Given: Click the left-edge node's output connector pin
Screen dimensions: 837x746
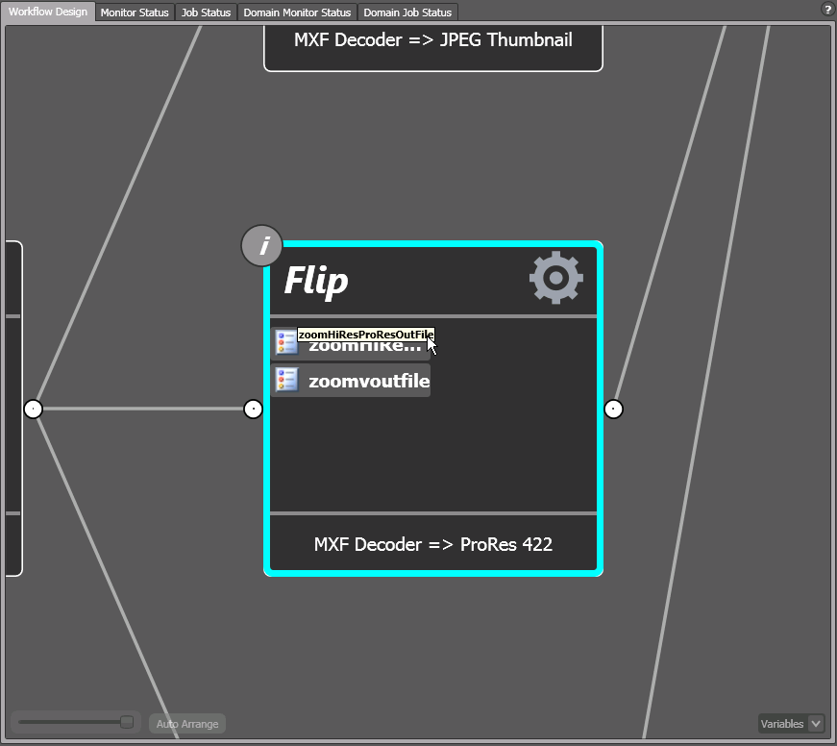Looking at the screenshot, I should click(34, 410).
